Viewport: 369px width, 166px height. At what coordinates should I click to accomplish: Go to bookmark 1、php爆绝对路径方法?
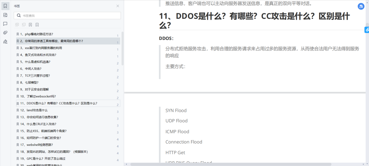click(68, 34)
